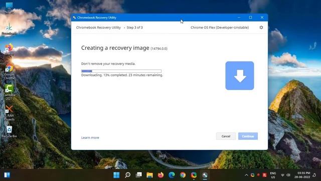Click the Chromebook Recovery Utility breadcrumb

click(98, 28)
